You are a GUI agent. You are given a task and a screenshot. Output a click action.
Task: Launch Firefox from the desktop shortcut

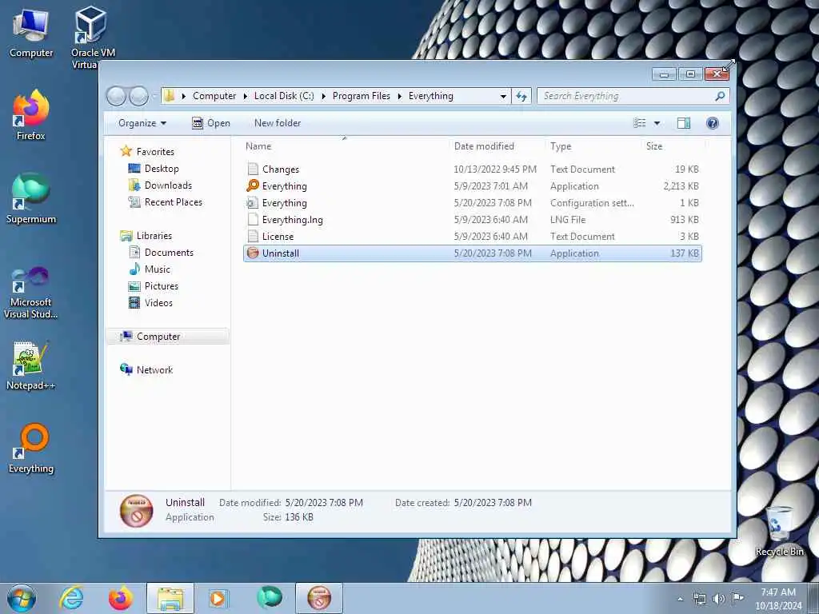coord(31,115)
